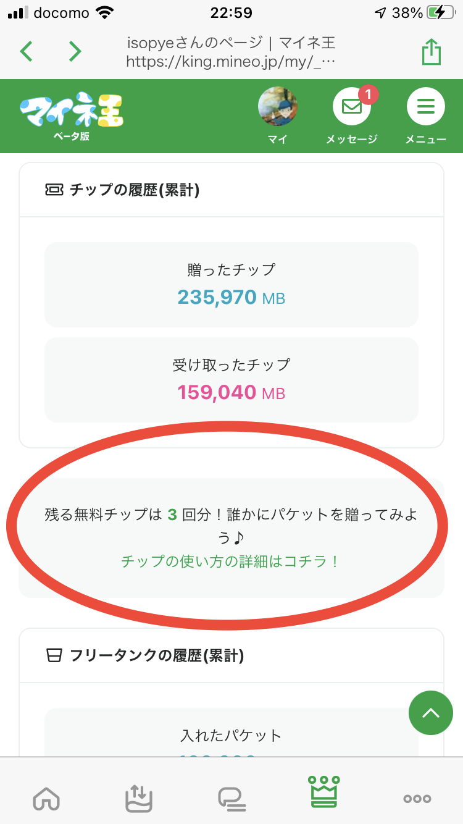Tap the 贈ったチップ 235,970 MB card
The image size is (463, 824).
pyautogui.click(x=231, y=284)
